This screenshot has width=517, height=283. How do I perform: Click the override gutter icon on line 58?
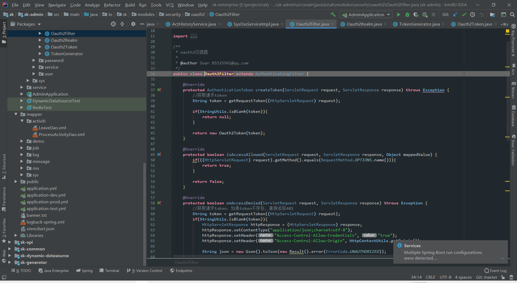click(159, 203)
